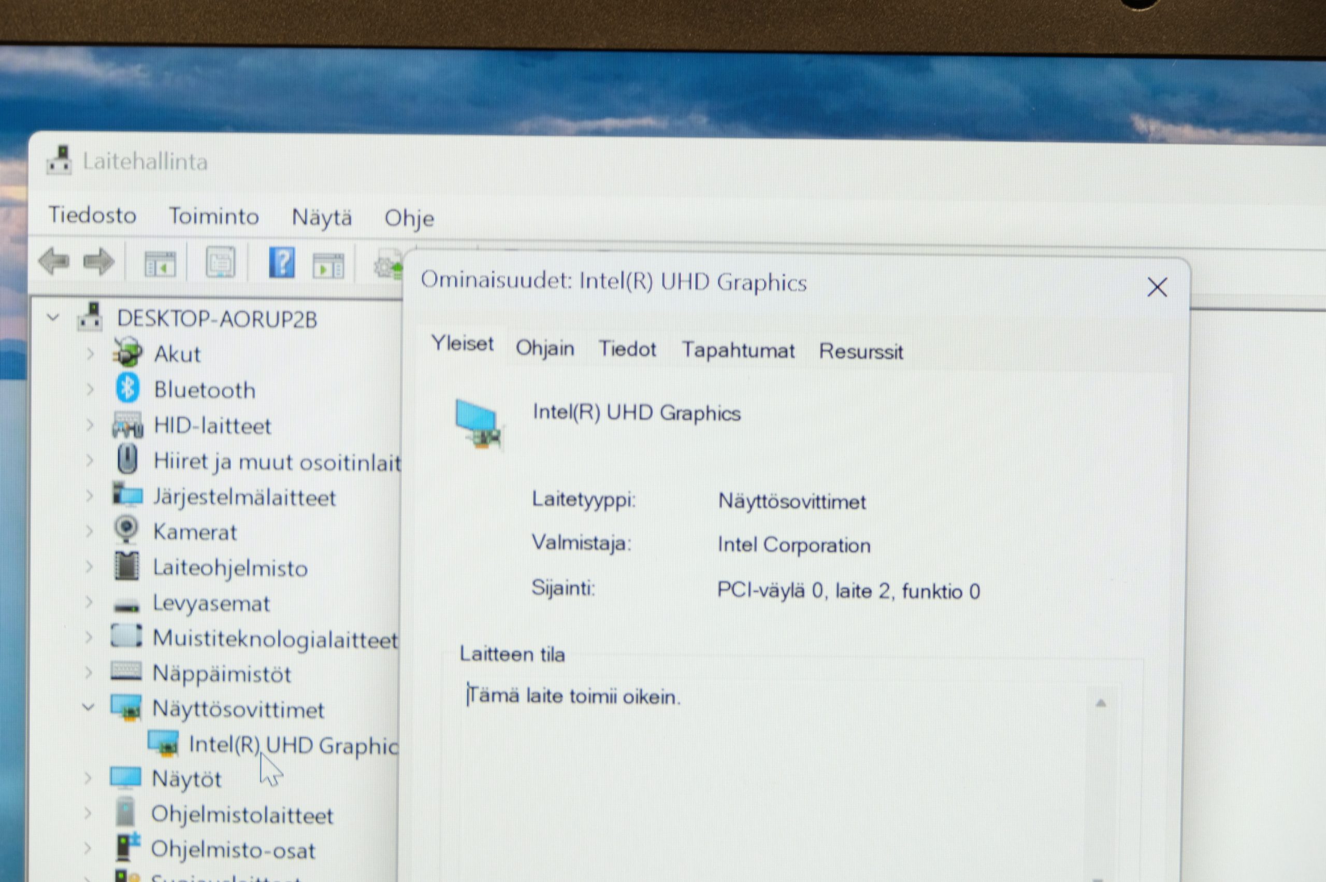Click the Forward arrow toolbar icon
Image resolution: width=1326 pixels, height=882 pixels.
[99, 262]
